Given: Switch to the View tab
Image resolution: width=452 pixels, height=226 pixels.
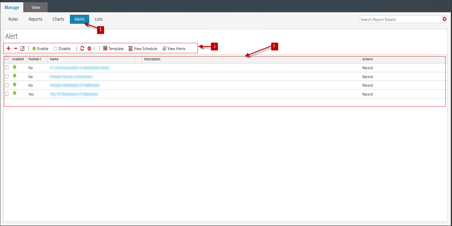Looking at the screenshot, I should pos(36,8).
